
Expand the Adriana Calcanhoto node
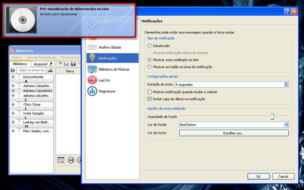pyautogui.click(x=13, y=91)
